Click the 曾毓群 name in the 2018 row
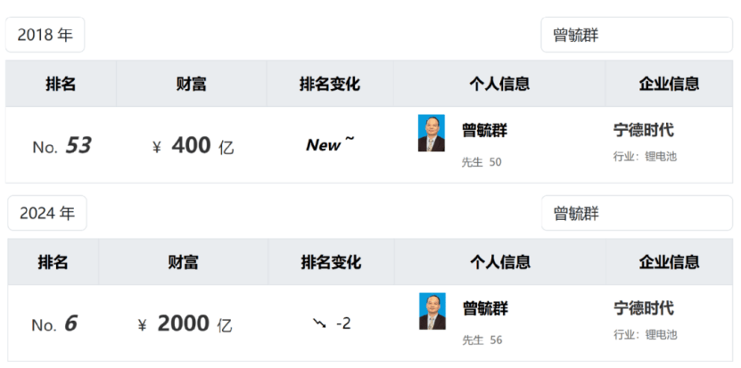Image resolution: width=741 pixels, height=368 pixels. (x=485, y=130)
